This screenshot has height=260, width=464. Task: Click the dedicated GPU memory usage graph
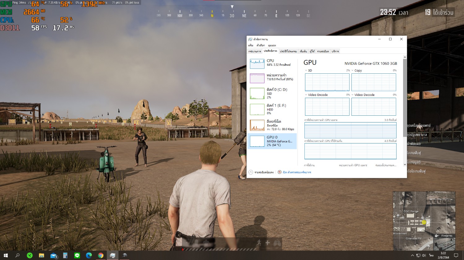point(350,130)
